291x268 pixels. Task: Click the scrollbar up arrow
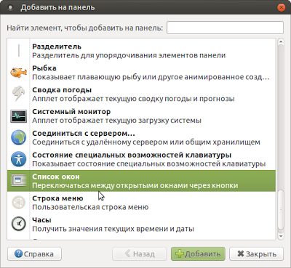click(x=281, y=42)
